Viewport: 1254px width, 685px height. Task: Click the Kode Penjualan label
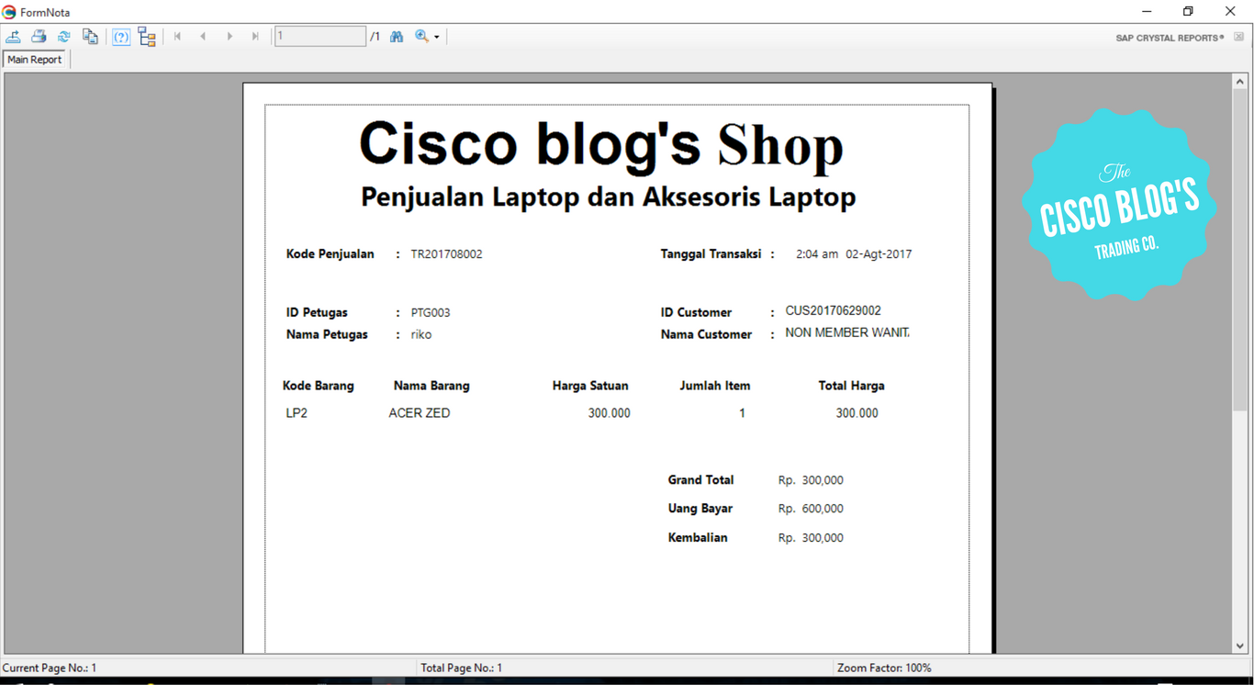coord(330,254)
